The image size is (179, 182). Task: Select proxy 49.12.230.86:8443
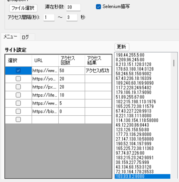pyautogui.click(x=143, y=125)
